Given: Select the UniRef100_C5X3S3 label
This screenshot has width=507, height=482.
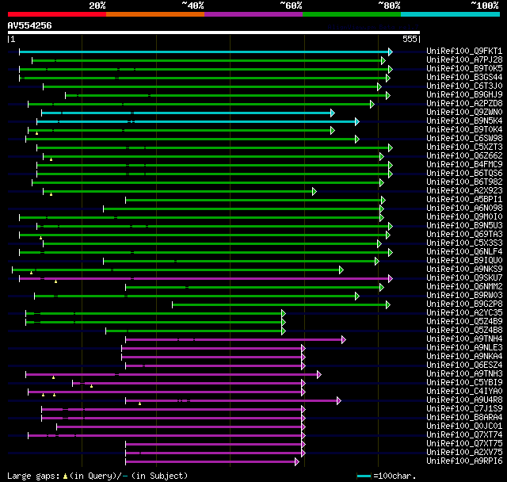Looking at the screenshot, I should [464, 243].
